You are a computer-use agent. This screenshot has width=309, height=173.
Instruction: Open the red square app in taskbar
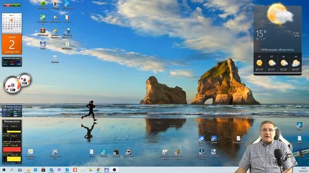[x=75, y=170]
